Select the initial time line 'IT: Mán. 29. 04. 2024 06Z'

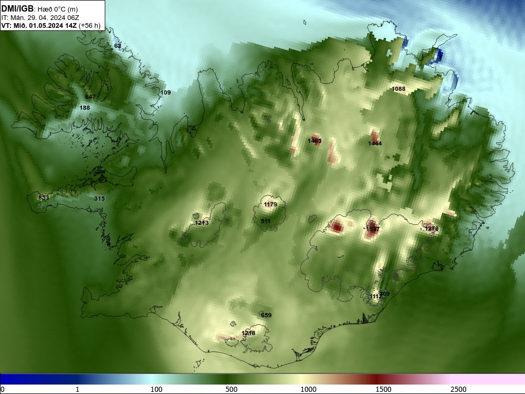(x=40, y=18)
